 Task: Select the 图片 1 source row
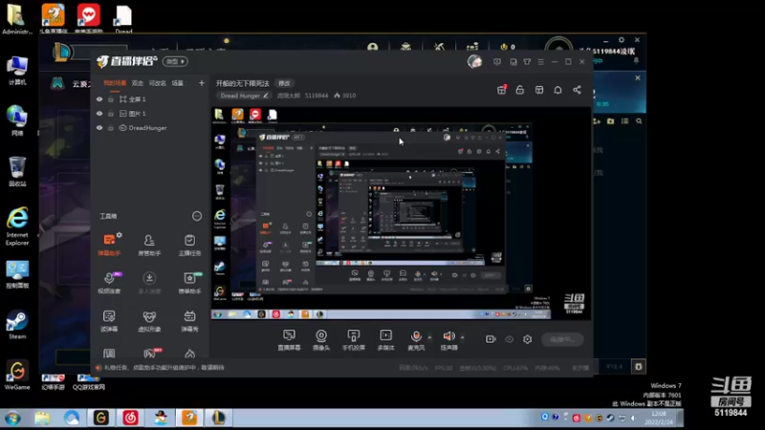coord(150,114)
